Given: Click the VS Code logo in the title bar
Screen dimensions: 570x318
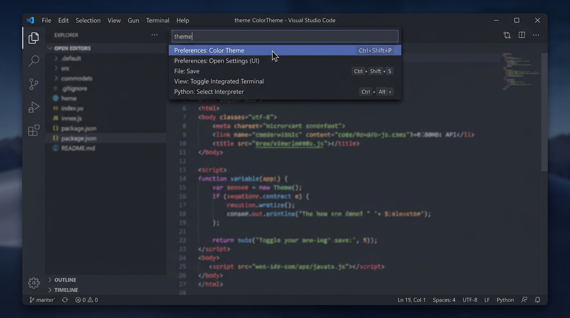Looking at the screenshot, I should pos(30,20).
